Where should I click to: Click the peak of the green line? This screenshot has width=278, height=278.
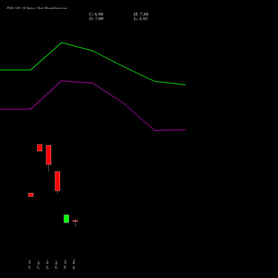coord(62,43)
